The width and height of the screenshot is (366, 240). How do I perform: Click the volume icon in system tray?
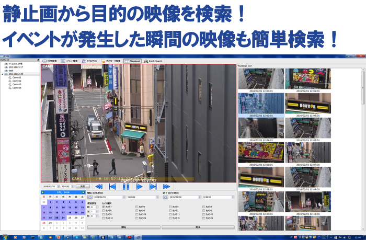[x=345, y=238]
